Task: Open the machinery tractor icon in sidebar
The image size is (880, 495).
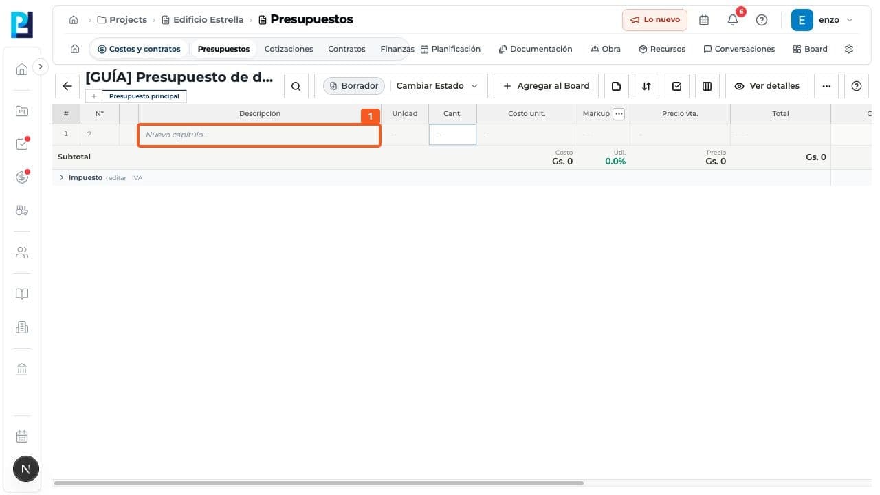Action: [22, 210]
